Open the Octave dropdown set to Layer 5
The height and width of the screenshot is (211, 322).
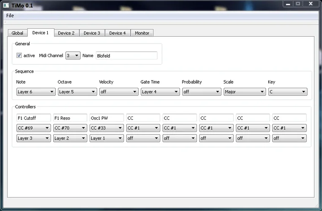[x=77, y=92]
